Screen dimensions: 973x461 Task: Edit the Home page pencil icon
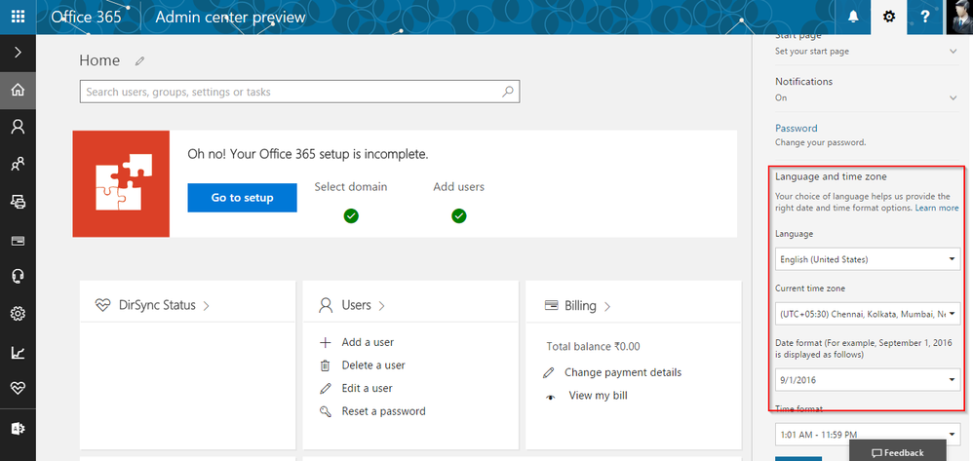[x=140, y=60]
